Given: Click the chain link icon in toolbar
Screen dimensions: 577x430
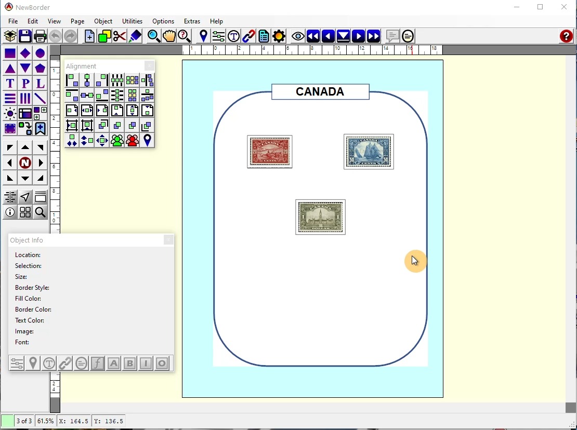Looking at the screenshot, I should tap(249, 36).
